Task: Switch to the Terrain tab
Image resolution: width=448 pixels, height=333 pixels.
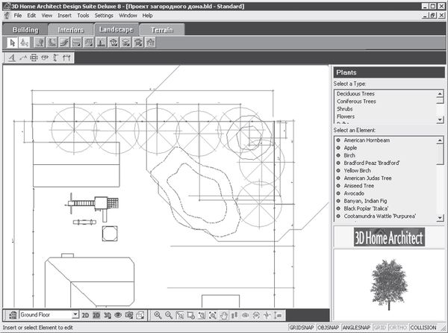Action: 162,30
